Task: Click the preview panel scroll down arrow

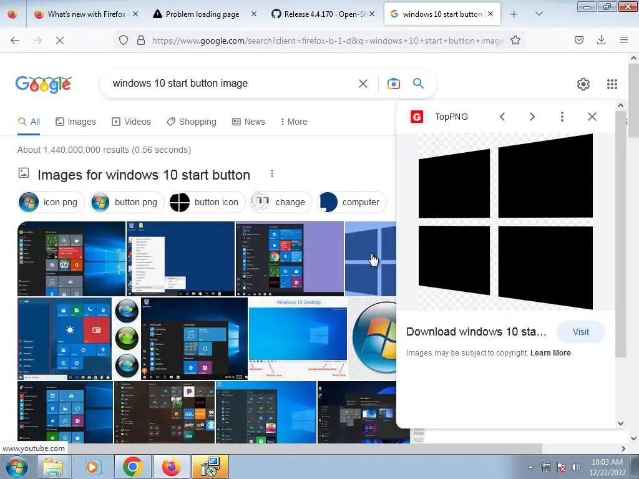Action: (620, 423)
